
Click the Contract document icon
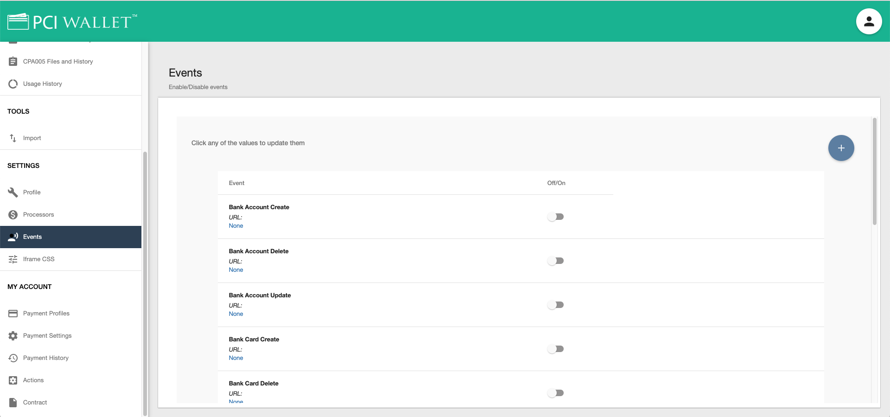(x=13, y=402)
